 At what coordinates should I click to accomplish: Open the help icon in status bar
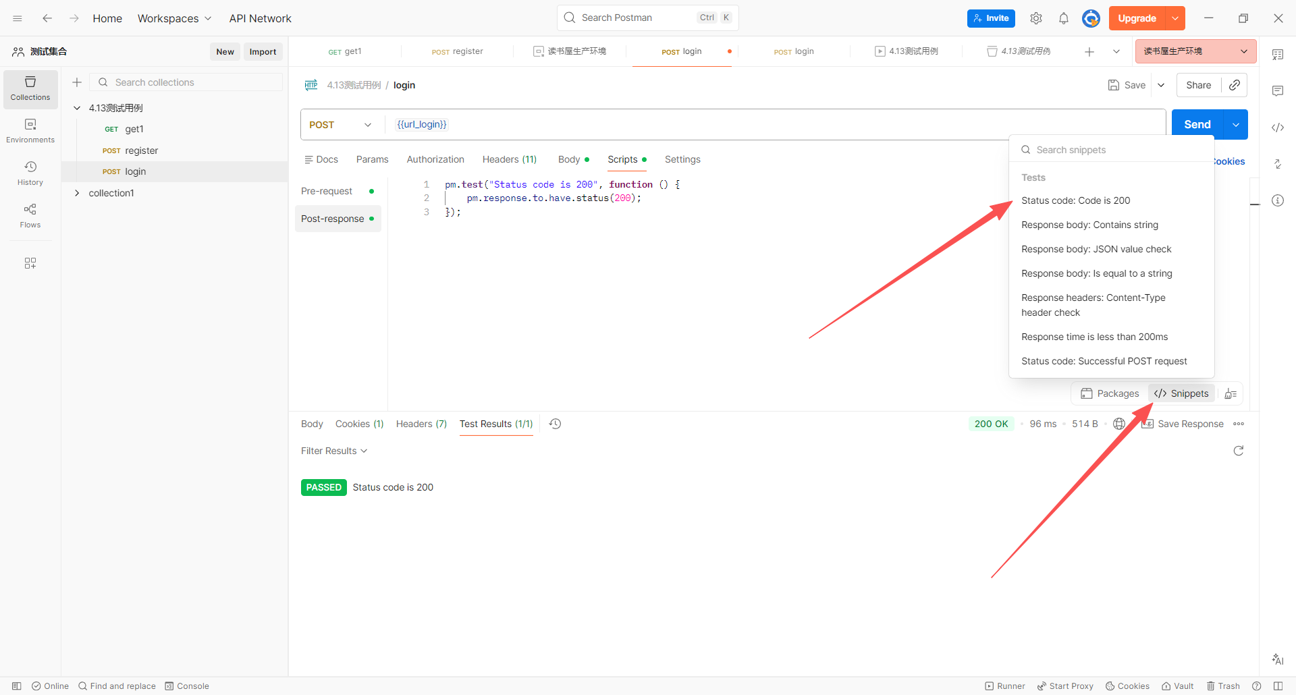1257,686
